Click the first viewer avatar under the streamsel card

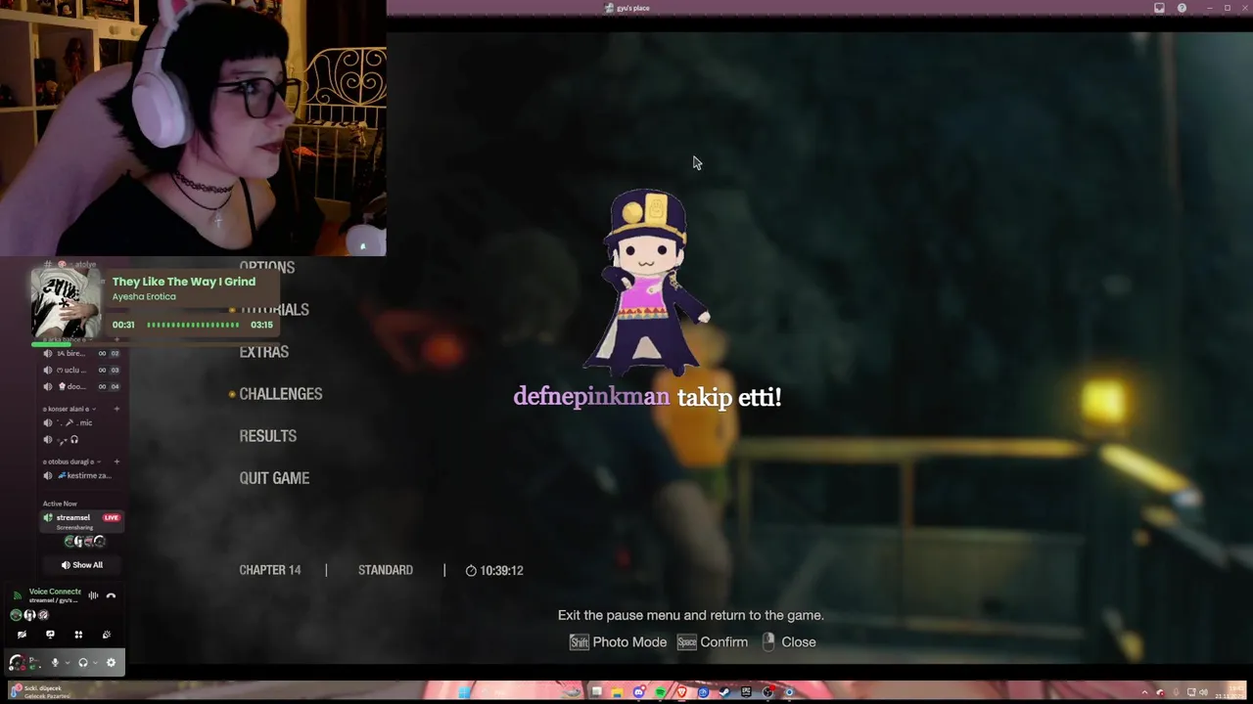click(x=70, y=542)
